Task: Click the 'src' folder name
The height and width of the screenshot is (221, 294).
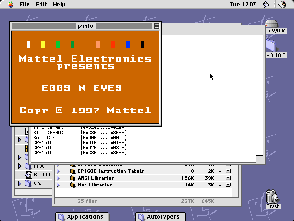Action: coord(37,183)
